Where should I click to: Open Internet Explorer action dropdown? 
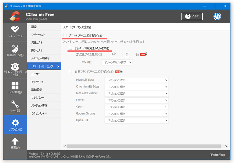tap(136, 93)
